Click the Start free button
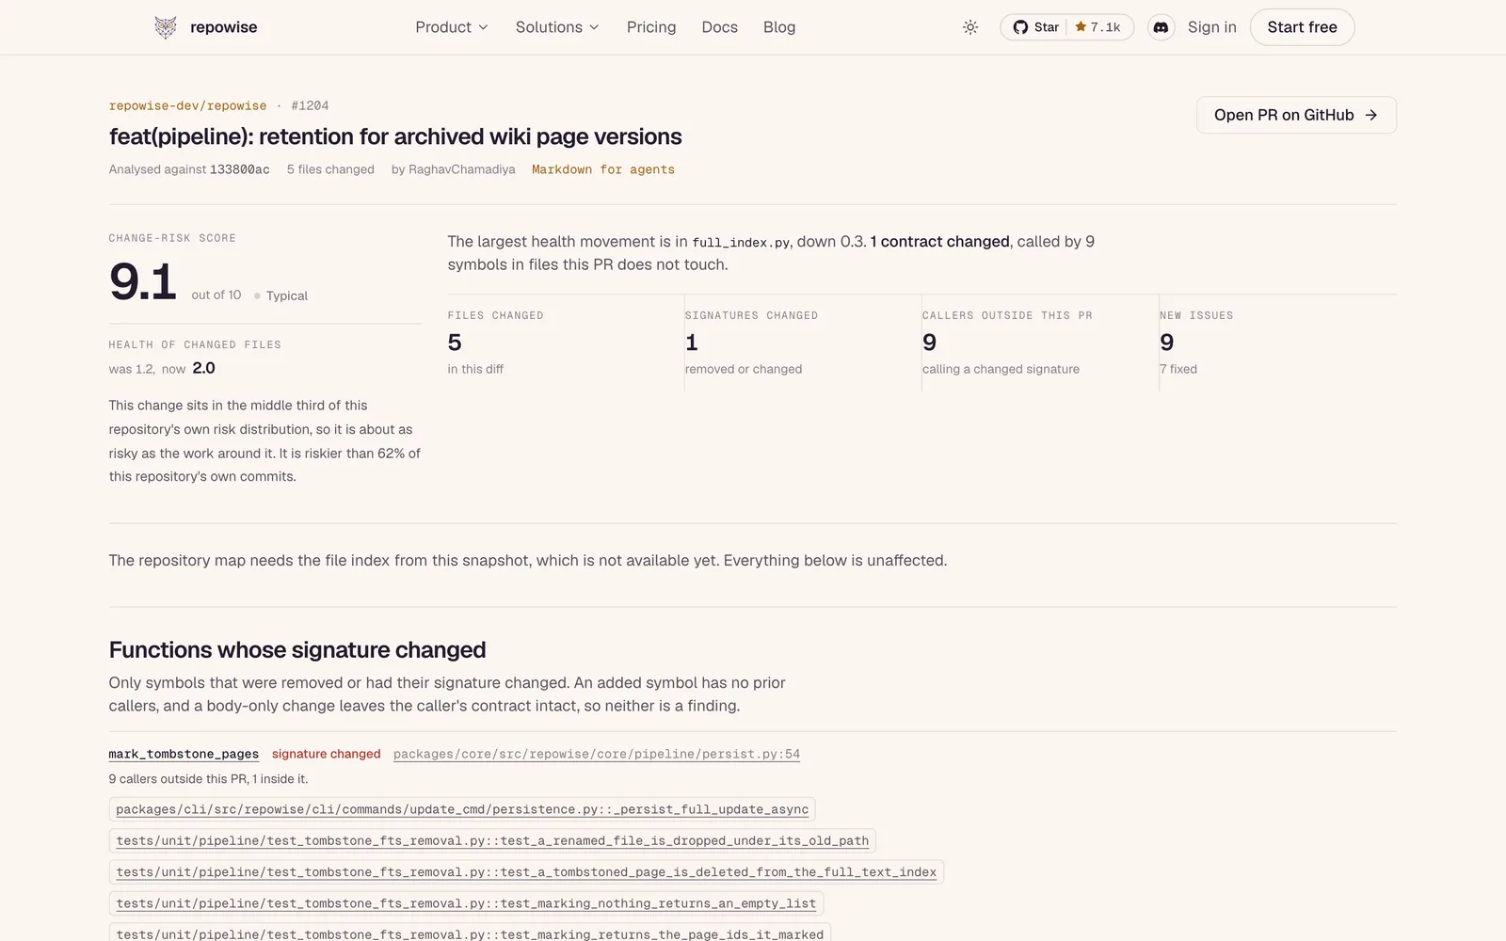The image size is (1506, 941). (x=1302, y=27)
